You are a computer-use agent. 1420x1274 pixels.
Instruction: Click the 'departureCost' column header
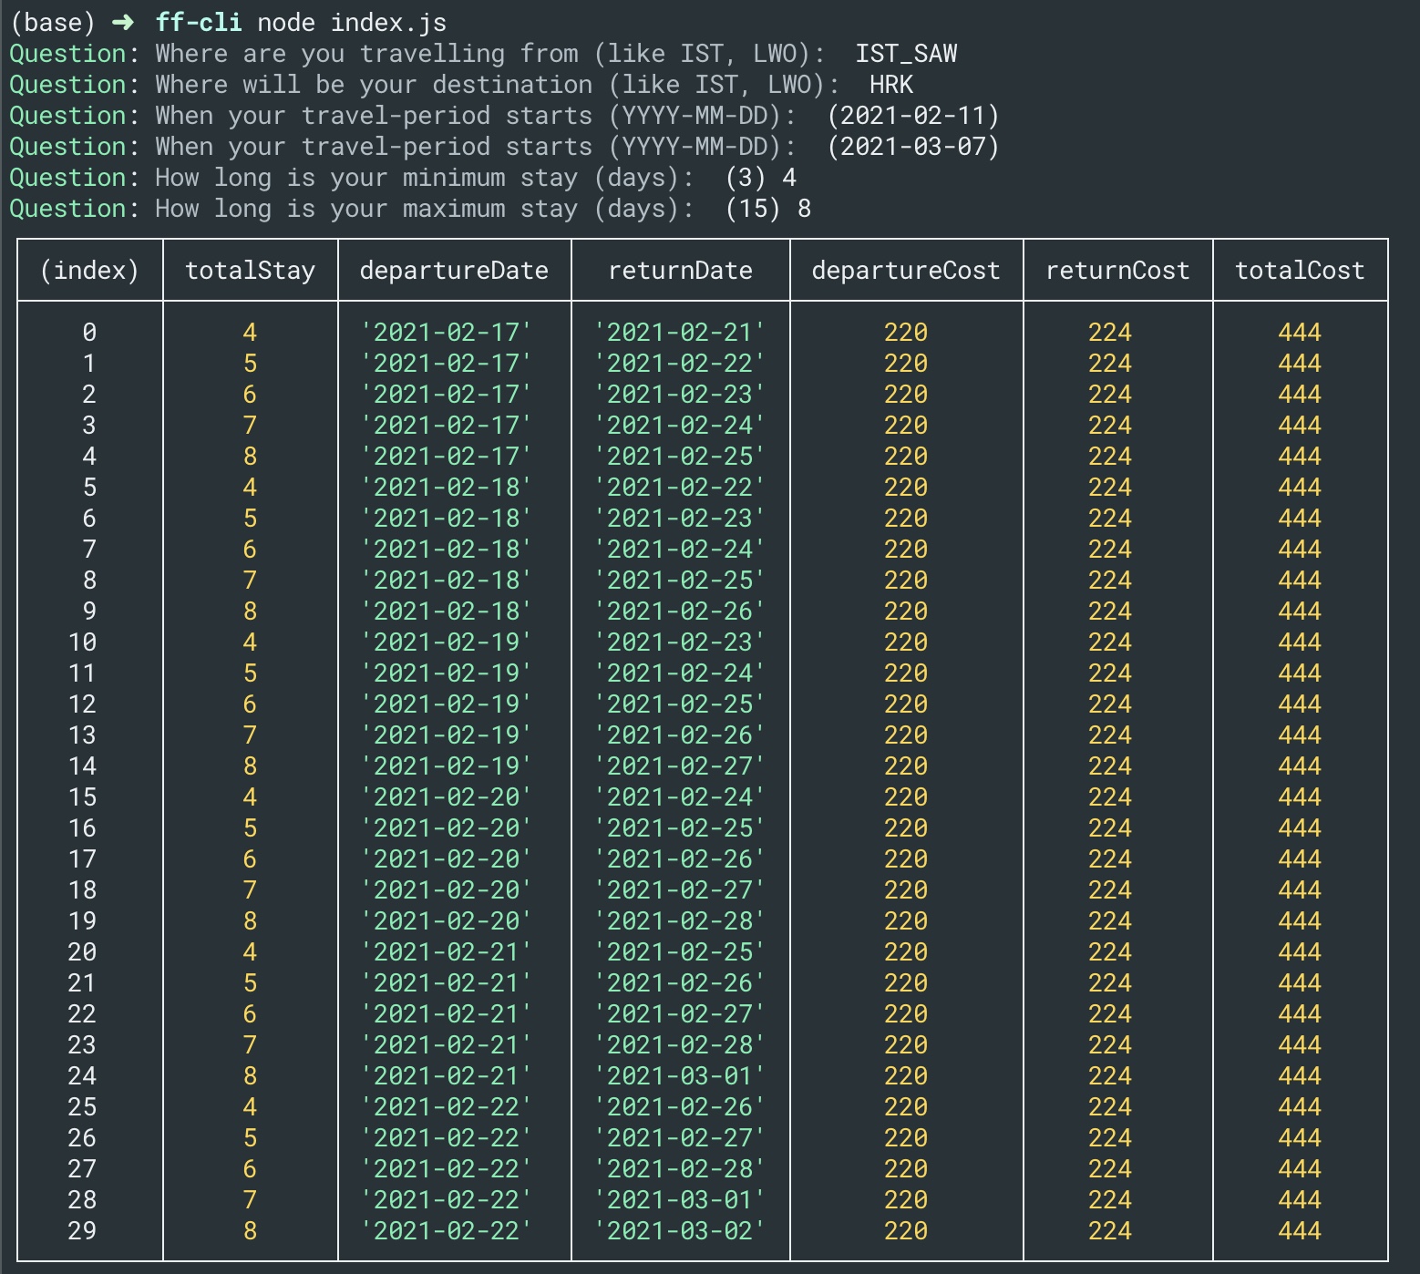pyautogui.click(x=906, y=271)
